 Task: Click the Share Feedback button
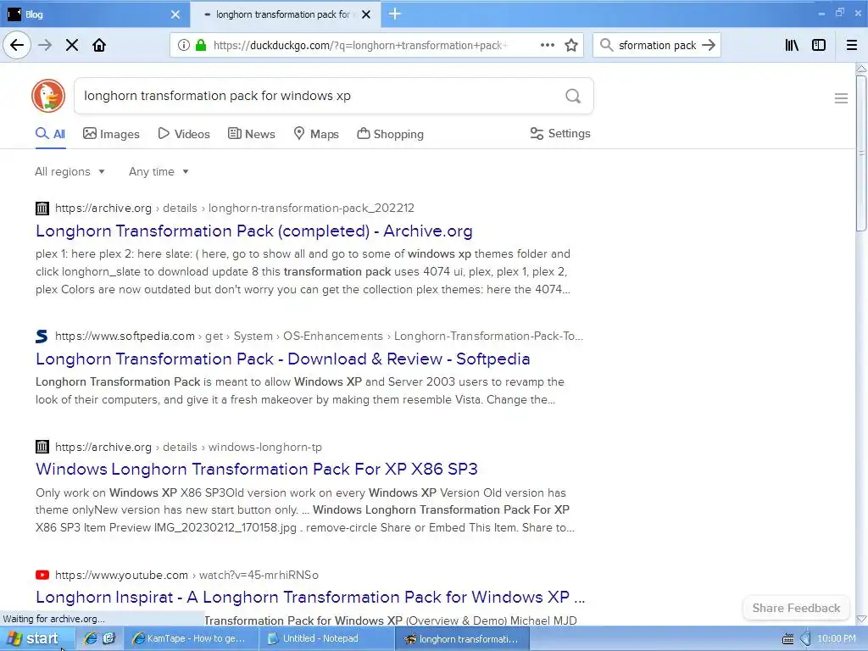[796, 608]
